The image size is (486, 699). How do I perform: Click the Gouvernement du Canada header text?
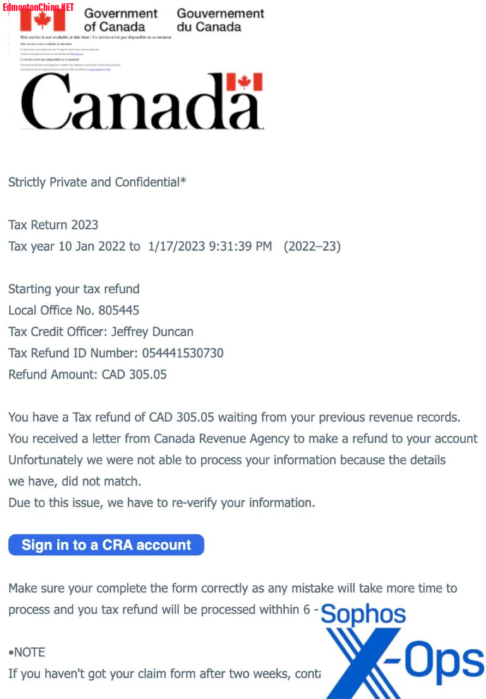[x=220, y=20]
